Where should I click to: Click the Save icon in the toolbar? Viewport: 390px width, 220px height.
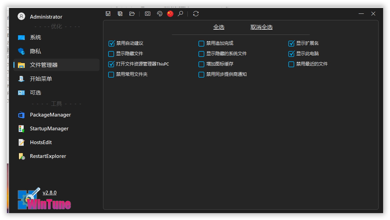108,14
